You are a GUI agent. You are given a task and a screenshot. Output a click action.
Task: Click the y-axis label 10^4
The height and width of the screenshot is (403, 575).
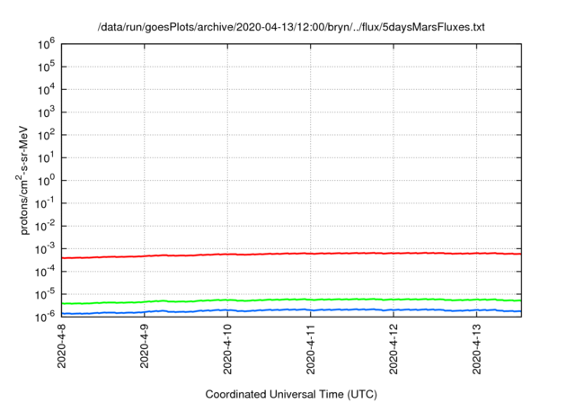tap(46, 90)
